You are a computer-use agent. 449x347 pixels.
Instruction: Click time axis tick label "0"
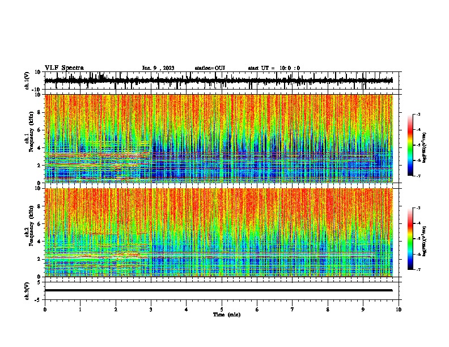pyautogui.click(x=45, y=310)
